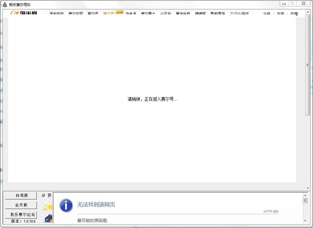The height and width of the screenshot is (228, 313).
Task: Click the error panel scrollbar thumb
Action: pos(305,201)
